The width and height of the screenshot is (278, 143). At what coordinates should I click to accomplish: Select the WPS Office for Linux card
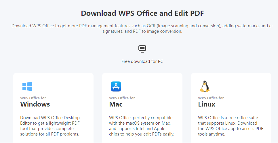pyautogui.click(x=231, y=108)
